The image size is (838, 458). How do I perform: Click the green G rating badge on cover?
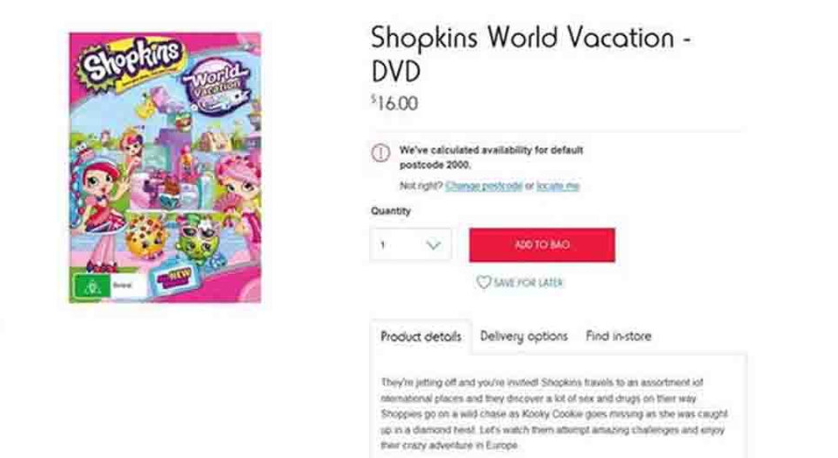tap(88, 286)
